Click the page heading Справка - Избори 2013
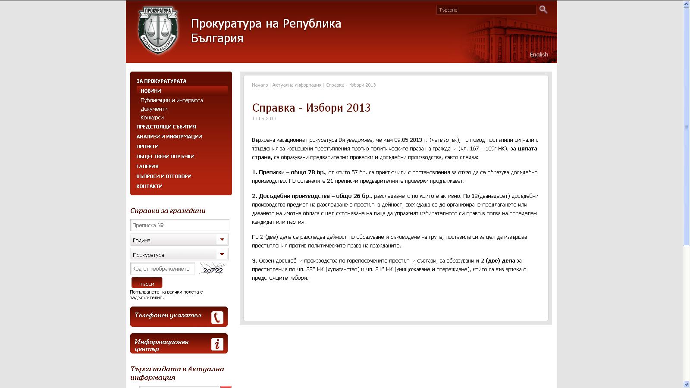Viewport: 690px width, 388px height. (x=311, y=107)
